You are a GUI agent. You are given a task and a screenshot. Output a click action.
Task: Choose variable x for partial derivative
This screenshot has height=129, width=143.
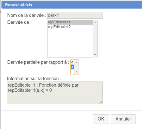click(72, 67)
